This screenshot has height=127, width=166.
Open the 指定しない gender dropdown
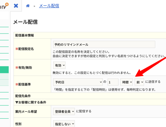pos(64,124)
